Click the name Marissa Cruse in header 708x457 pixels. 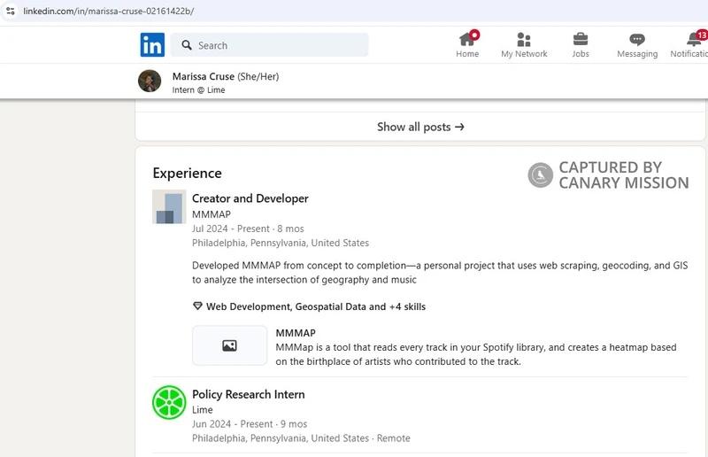coord(204,76)
